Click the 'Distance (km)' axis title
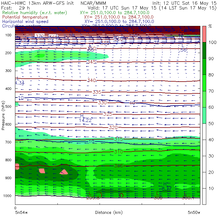This screenshot has width=218, height=218. click(109, 212)
